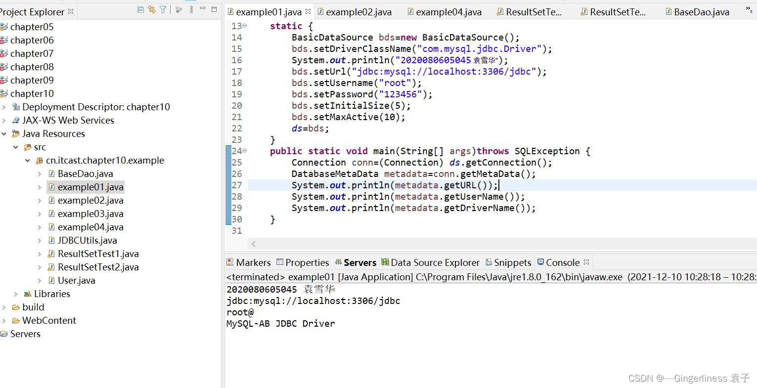Click the User.java file icon
The image size is (757, 388).
coord(51,280)
